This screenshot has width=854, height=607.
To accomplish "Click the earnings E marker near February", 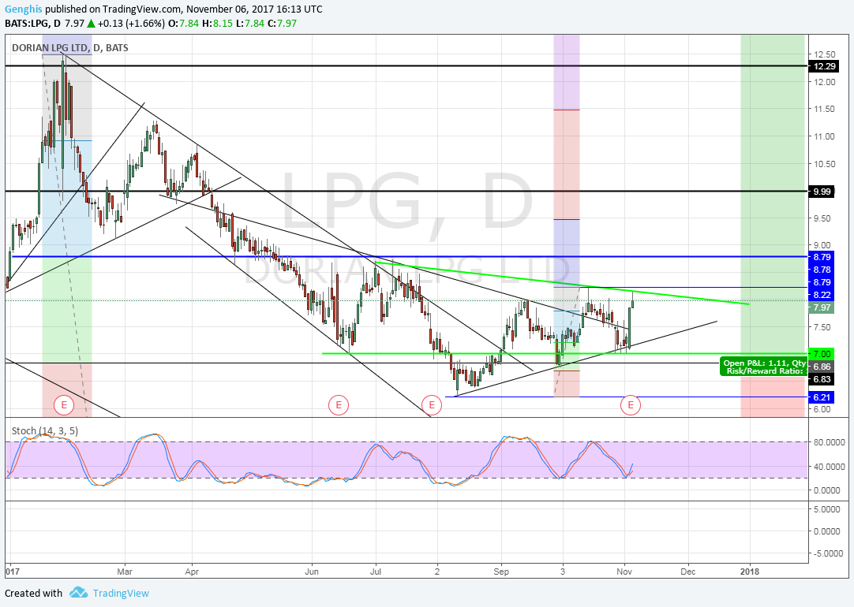I will tap(64, 404).
